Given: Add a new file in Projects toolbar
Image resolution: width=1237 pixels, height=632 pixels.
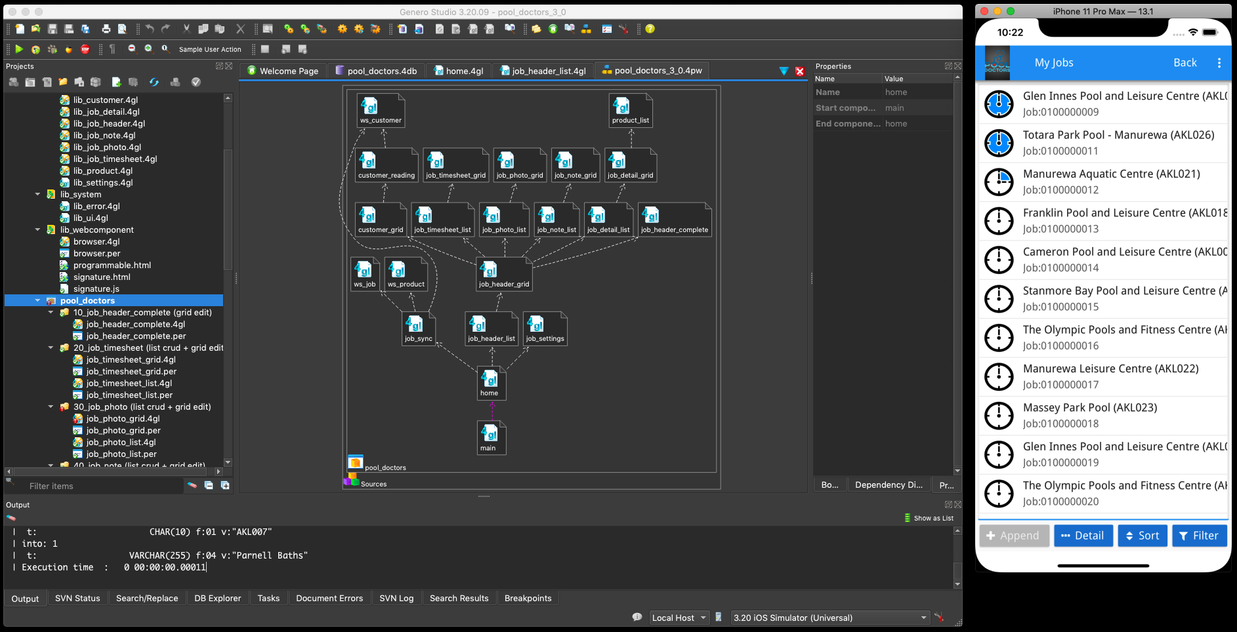Looking at the screenshot, I should tap(116, 82).
